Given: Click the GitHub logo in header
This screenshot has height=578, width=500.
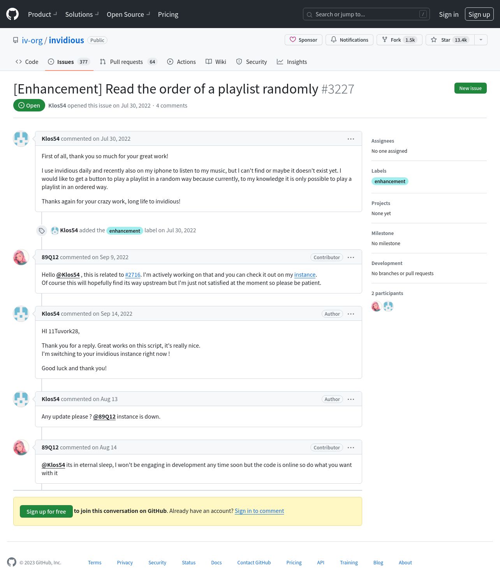Looking at the screenshot, I should tap(12, 14).
